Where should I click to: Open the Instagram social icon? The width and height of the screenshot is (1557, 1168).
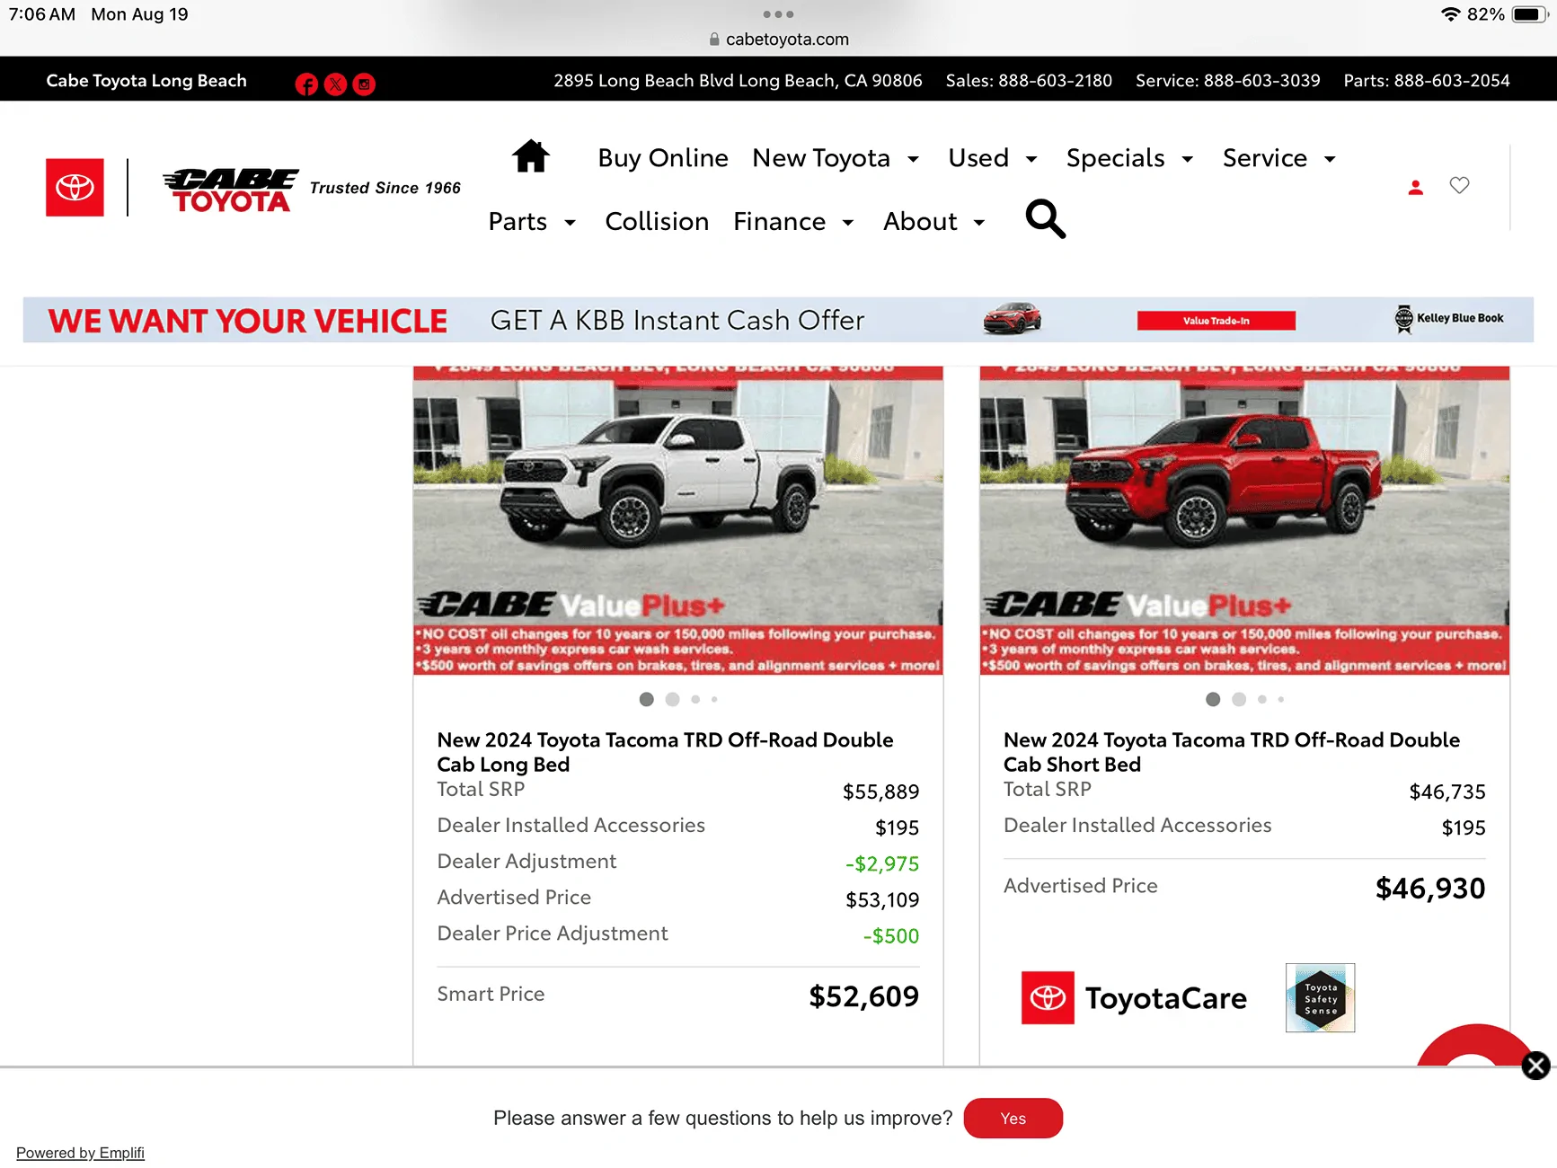tap(364, 84)
